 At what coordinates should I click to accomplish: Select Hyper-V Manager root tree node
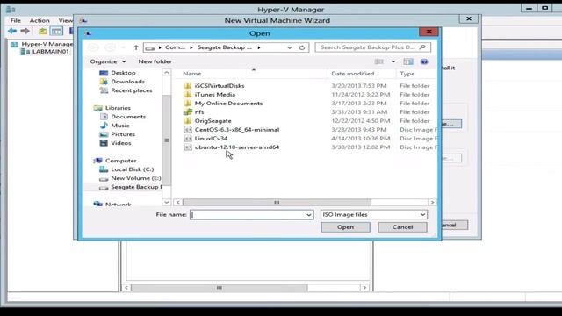[47, 44]
